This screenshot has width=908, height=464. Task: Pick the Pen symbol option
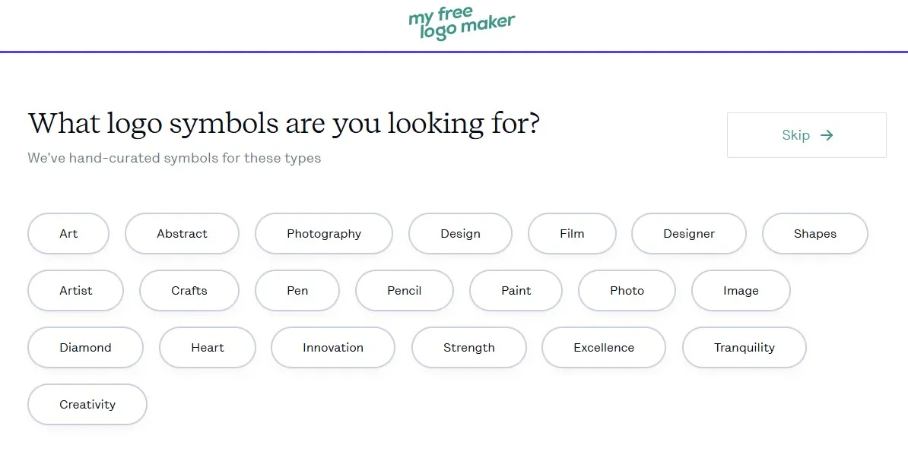(x=297, y=290)
